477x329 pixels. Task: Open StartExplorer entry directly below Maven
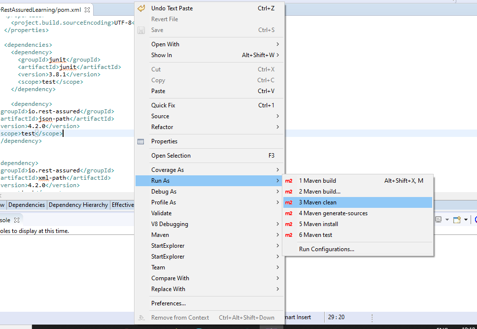(209, 246)
